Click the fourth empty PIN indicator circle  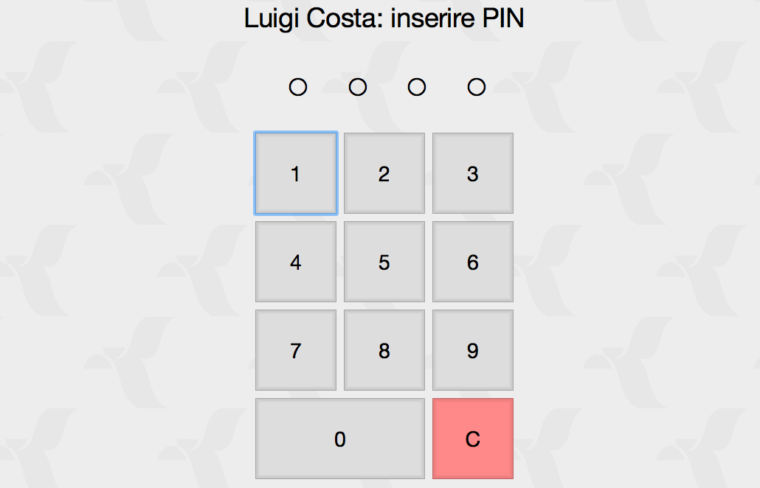pyautogui.click(x=477, y=87)
